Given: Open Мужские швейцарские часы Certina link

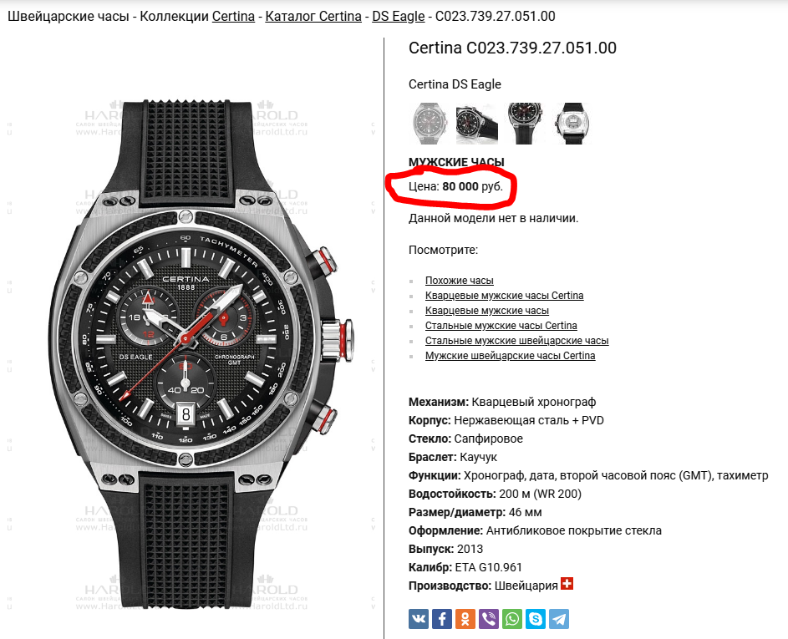Looking at the screenshot, I should [x=510, y=356].
